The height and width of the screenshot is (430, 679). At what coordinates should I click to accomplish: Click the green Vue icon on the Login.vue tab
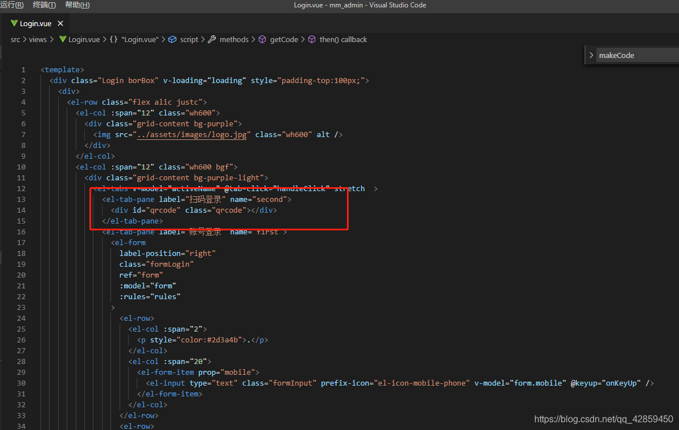[14, 23]
